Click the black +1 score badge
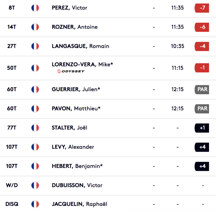 202,128
